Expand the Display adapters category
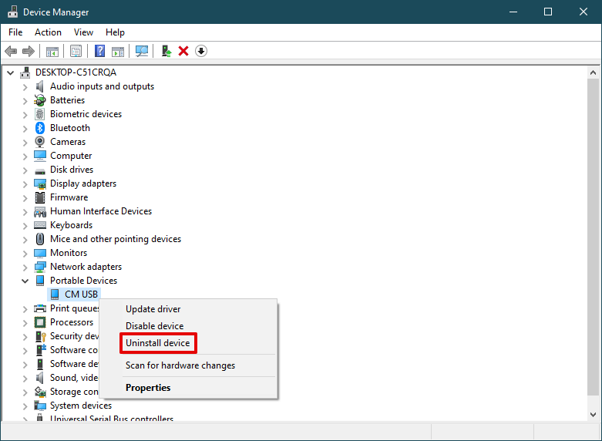602x441 pixels. pyautogui.click(x=25, y=184)
